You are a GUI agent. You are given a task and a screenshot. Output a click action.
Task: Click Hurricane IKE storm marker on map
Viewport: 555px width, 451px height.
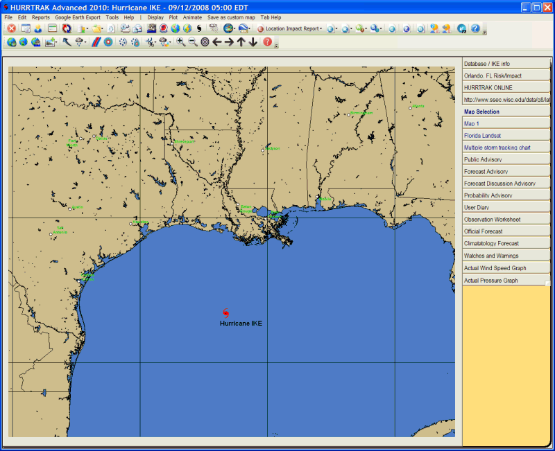point(225,313)
